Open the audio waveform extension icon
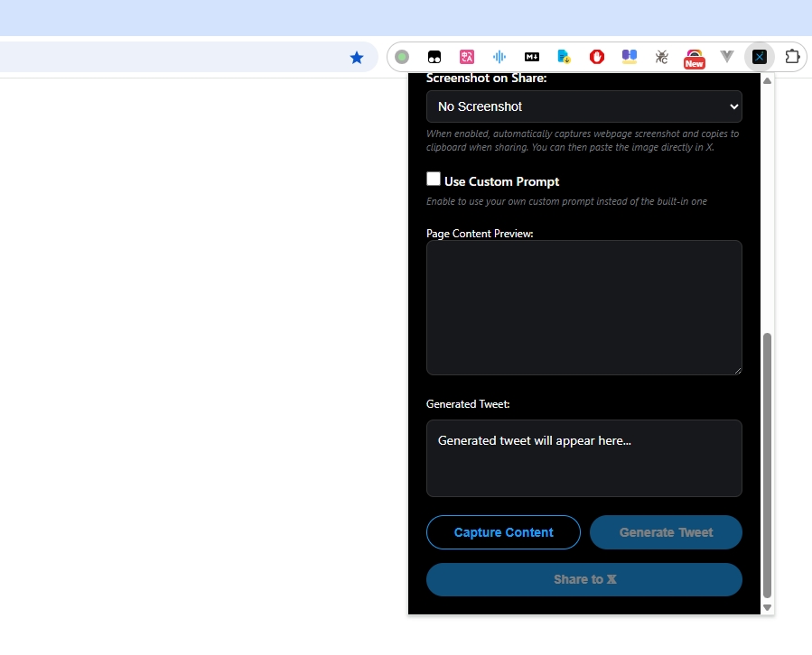The width and height of the screenshot is (812, 655). pyautogui.click(x=499, y=56)
